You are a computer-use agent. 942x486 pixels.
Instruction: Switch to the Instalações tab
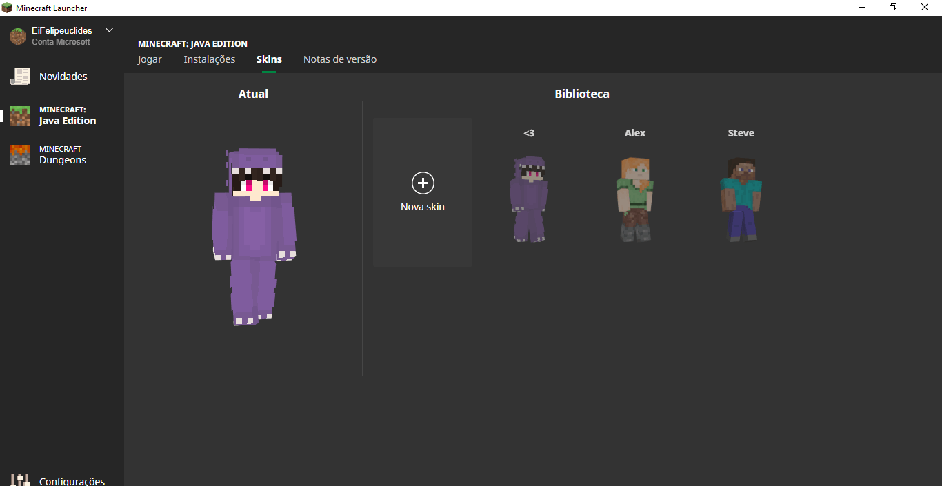[210, 59]
